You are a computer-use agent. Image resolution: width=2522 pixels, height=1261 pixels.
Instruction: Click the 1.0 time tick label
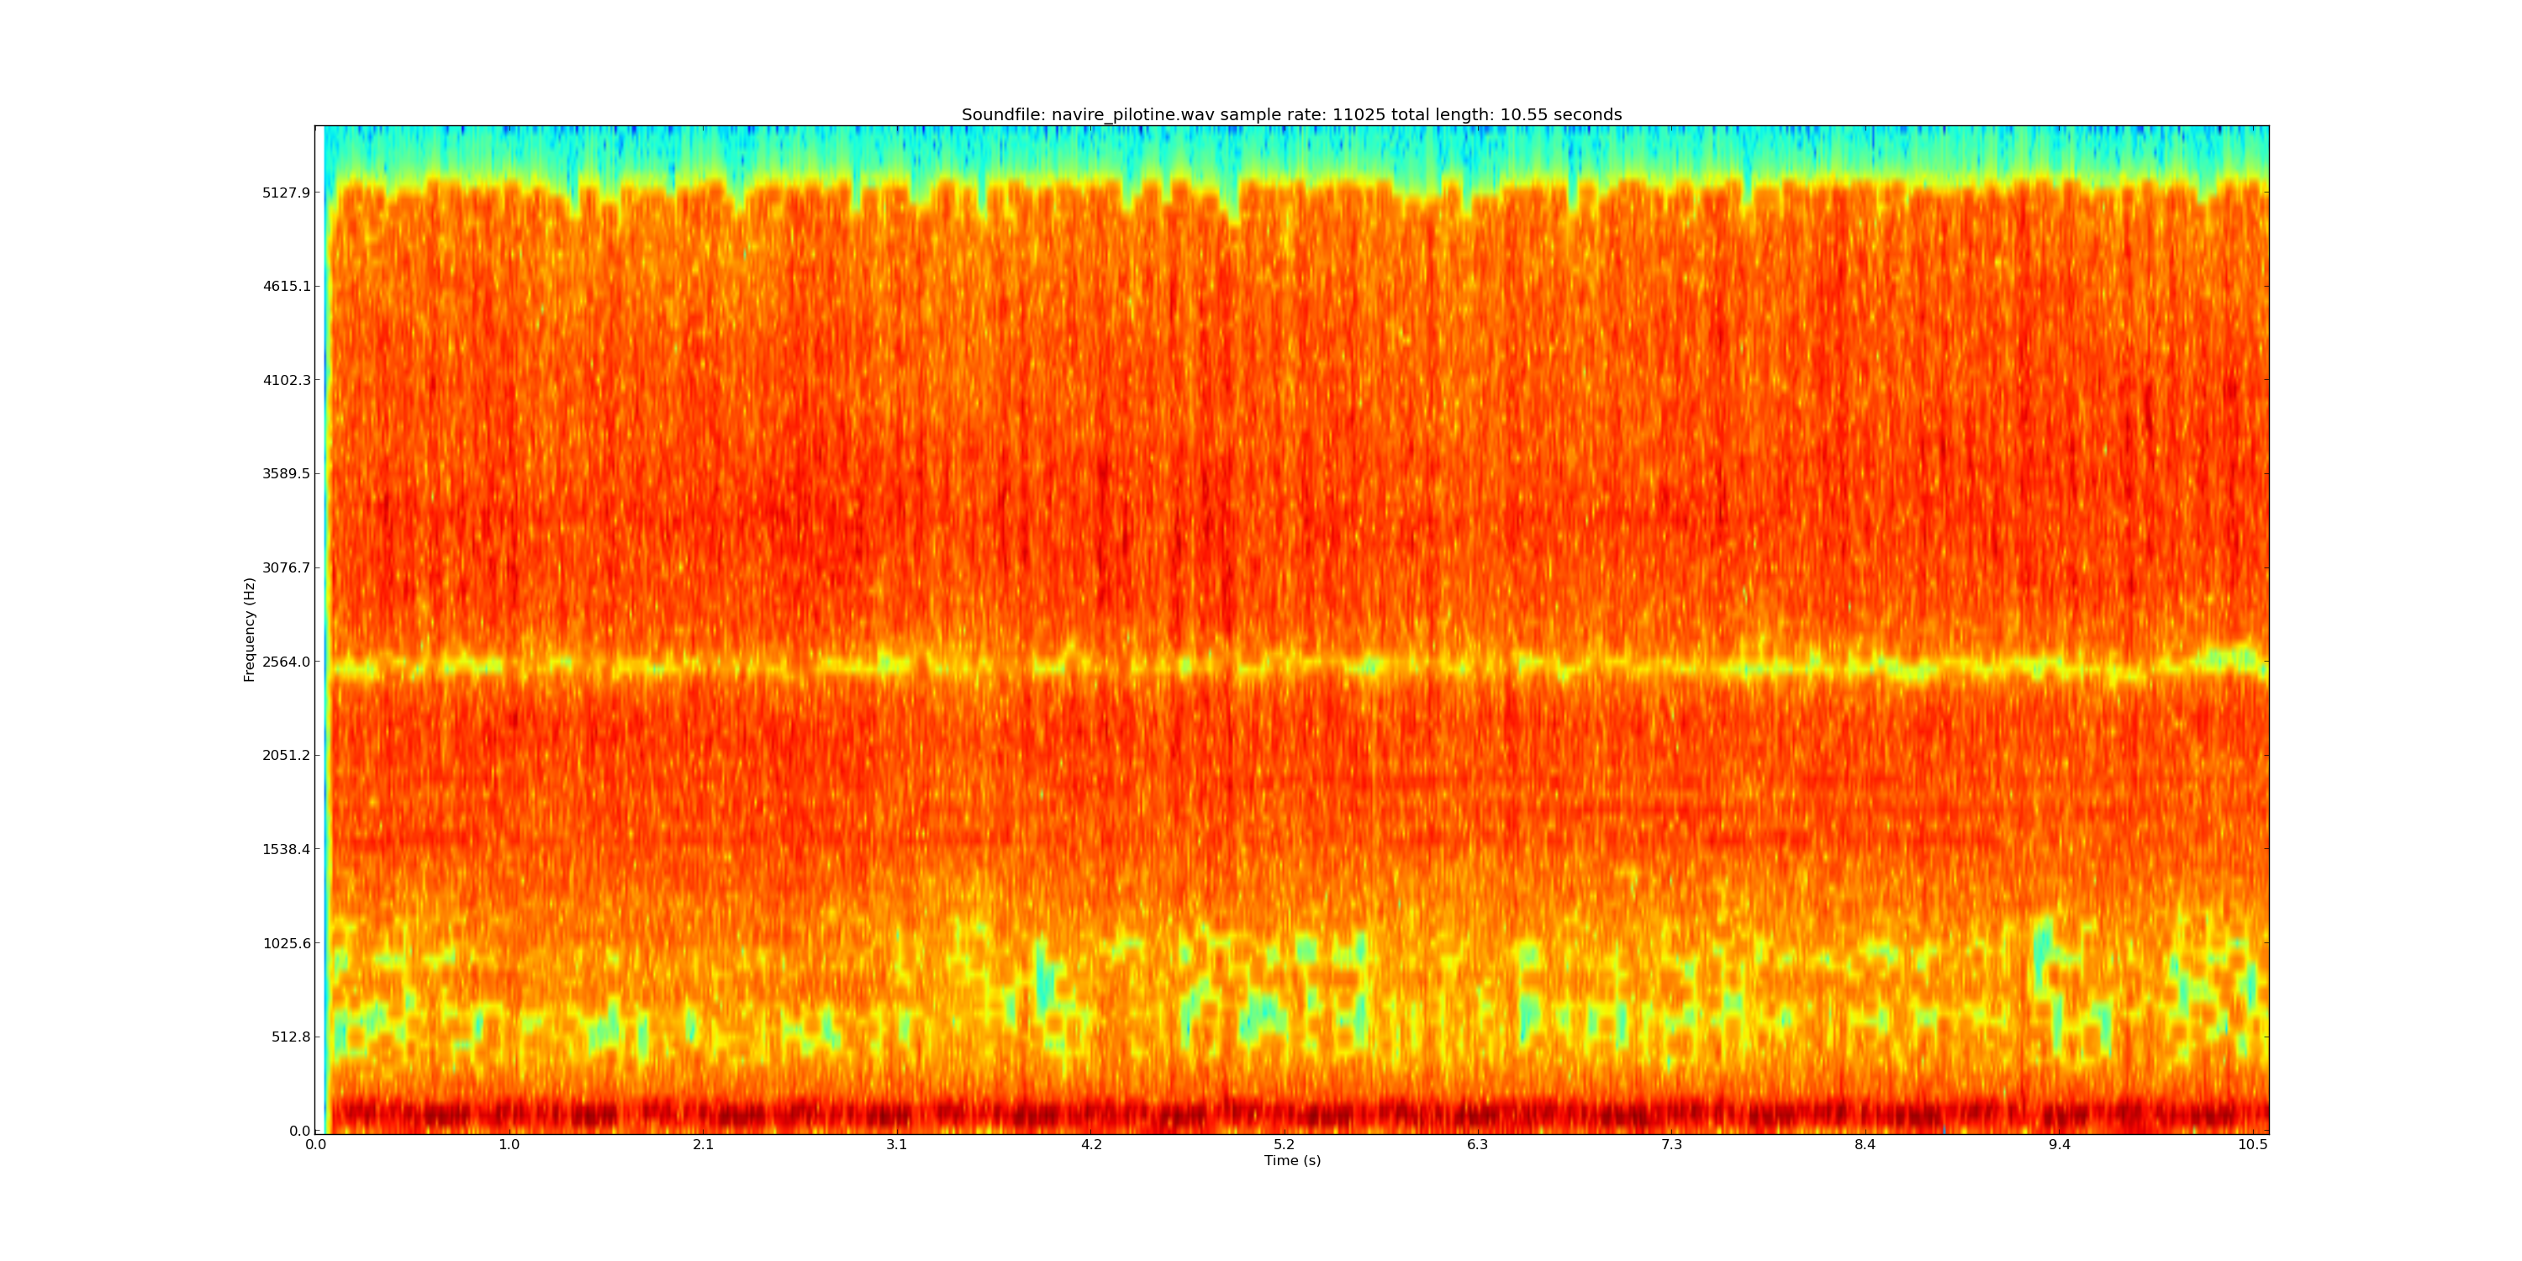509,1144
